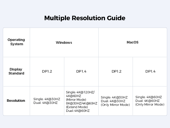The image size is (170, 128).
Task: Click Single: 4K@30HZ in Windows DP1.2 cell
Action: pos(47,99)
